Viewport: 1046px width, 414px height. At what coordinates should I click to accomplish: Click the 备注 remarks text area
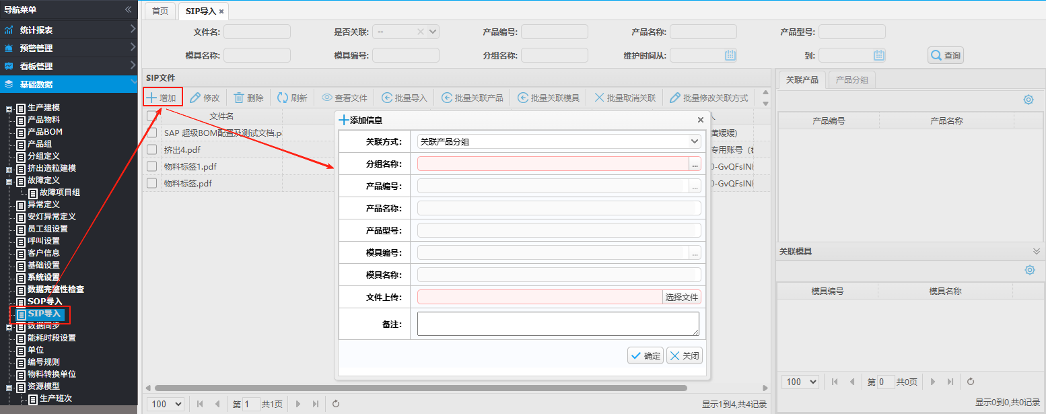pos(558,324)
